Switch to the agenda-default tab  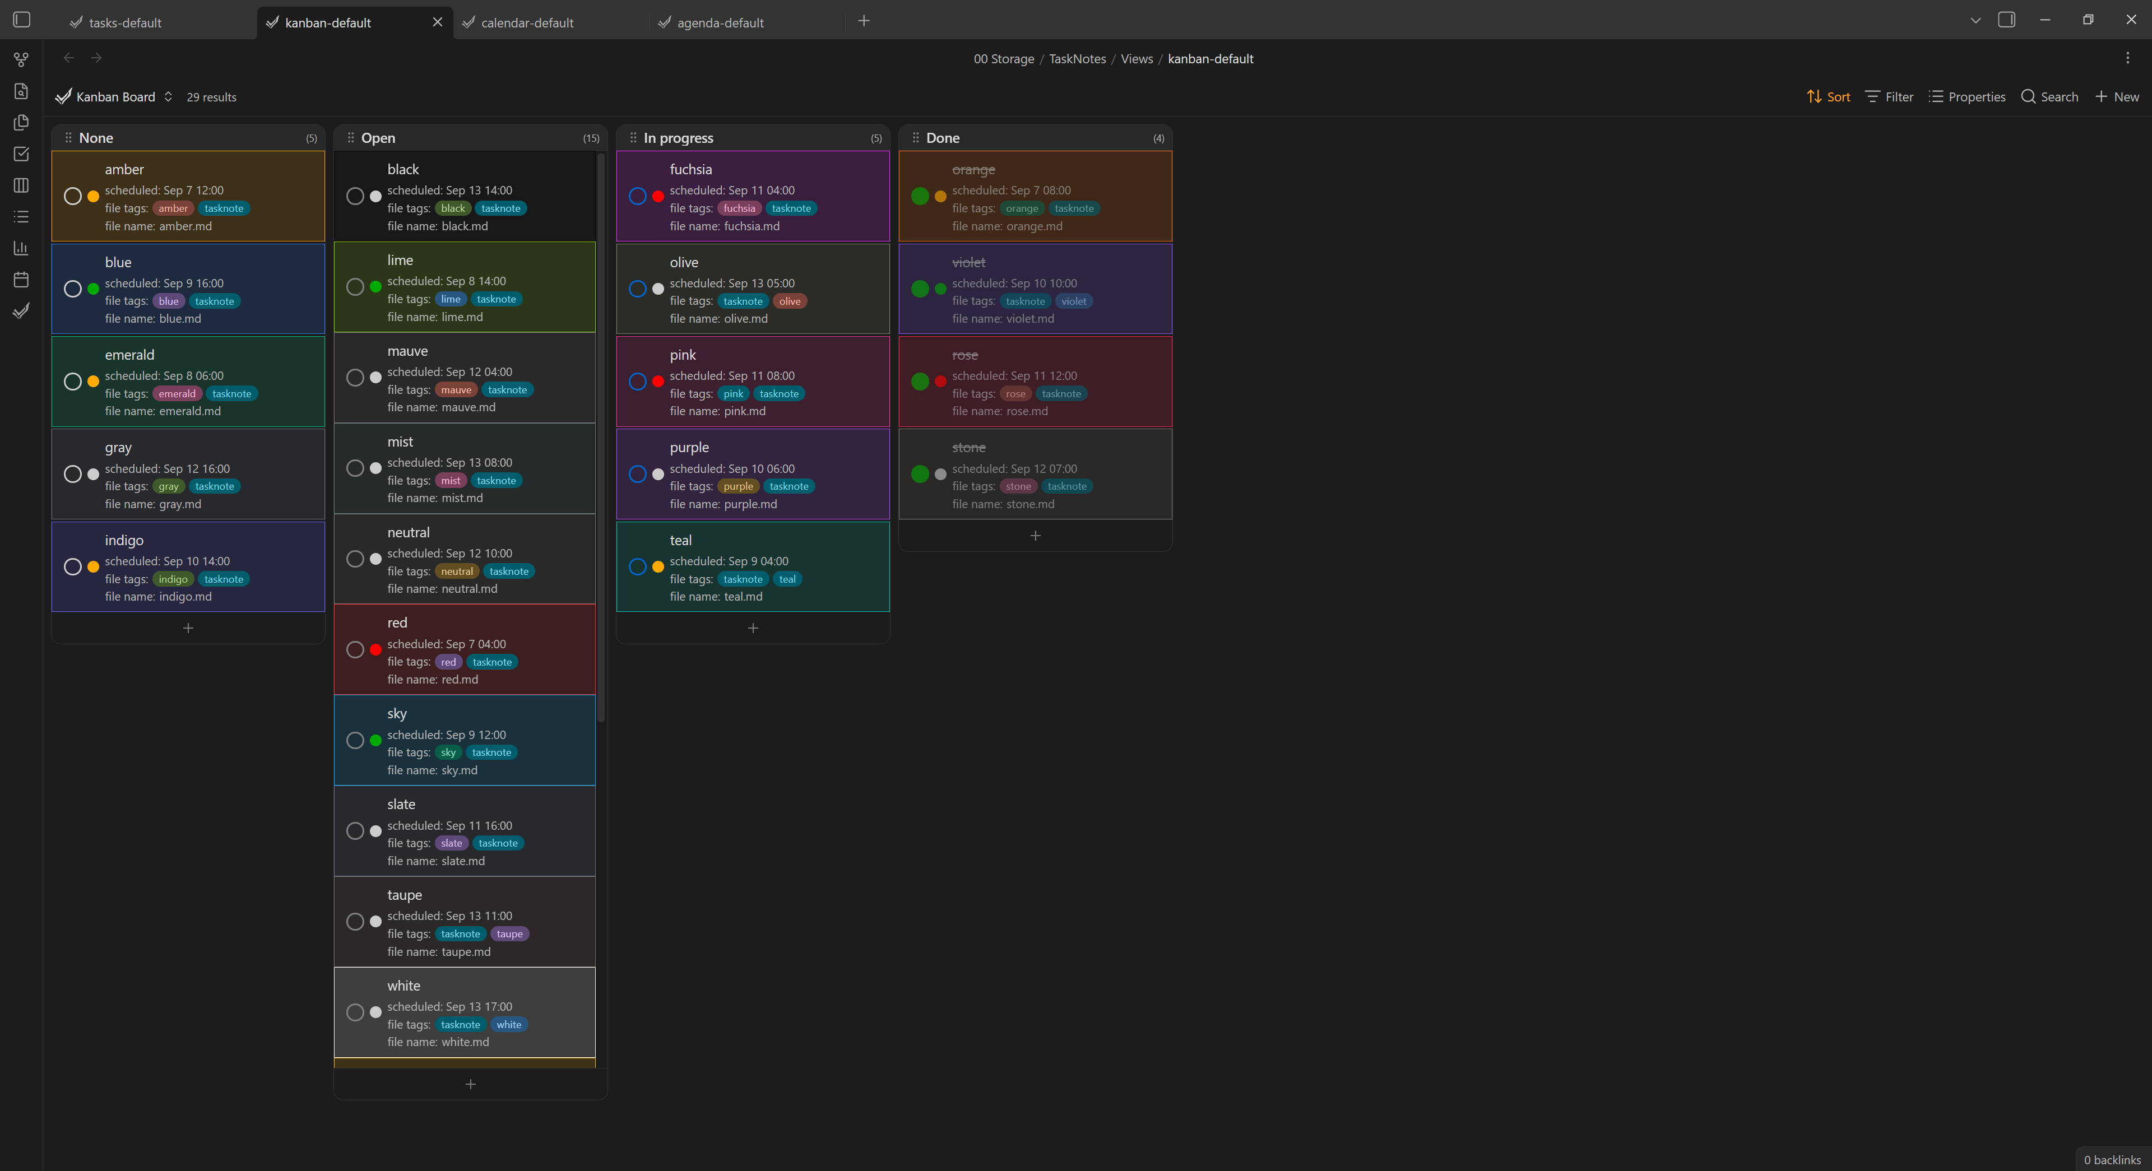click(x=720, y=22)
